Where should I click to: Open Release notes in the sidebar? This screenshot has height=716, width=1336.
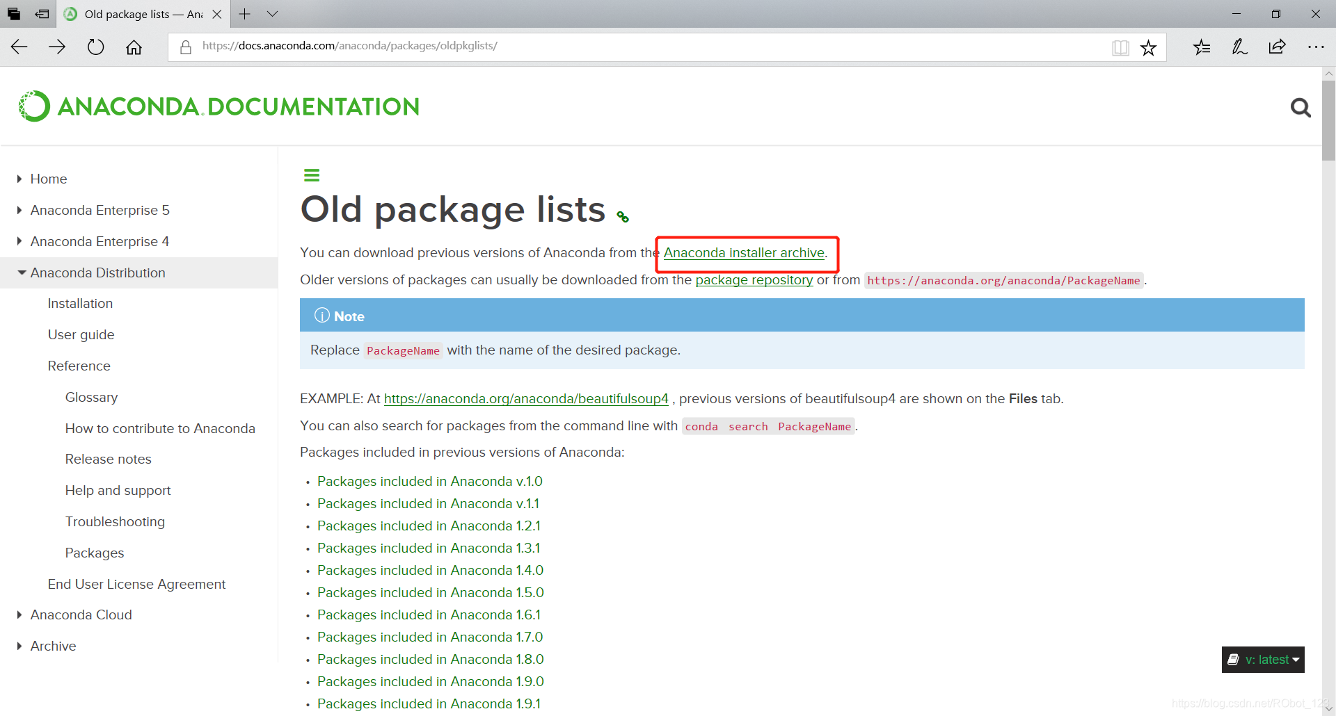pyautogui.click(x=108, y=459)
